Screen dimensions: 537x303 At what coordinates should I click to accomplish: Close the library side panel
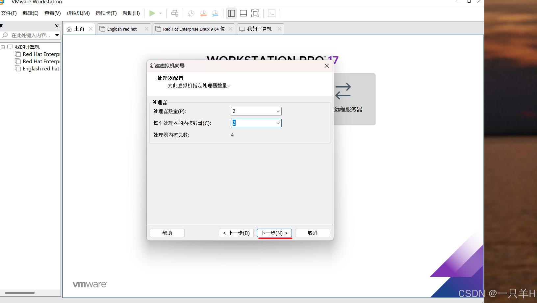click(57, 26)
